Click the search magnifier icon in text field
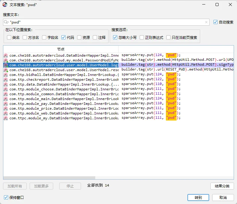 pos(6,22)
